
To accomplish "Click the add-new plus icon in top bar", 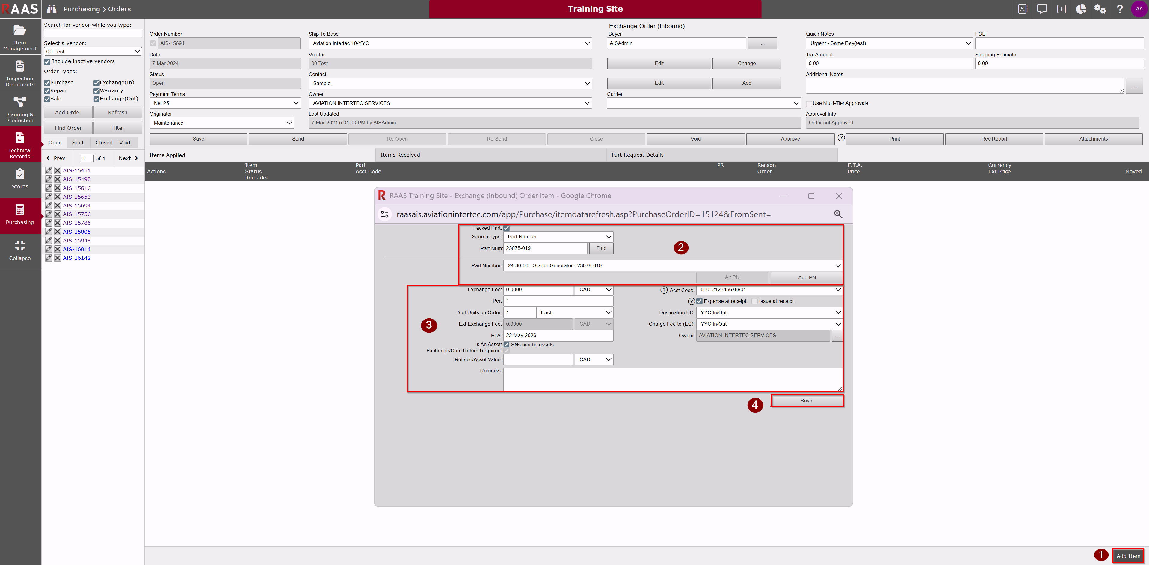I will (x=1062, y=9).
